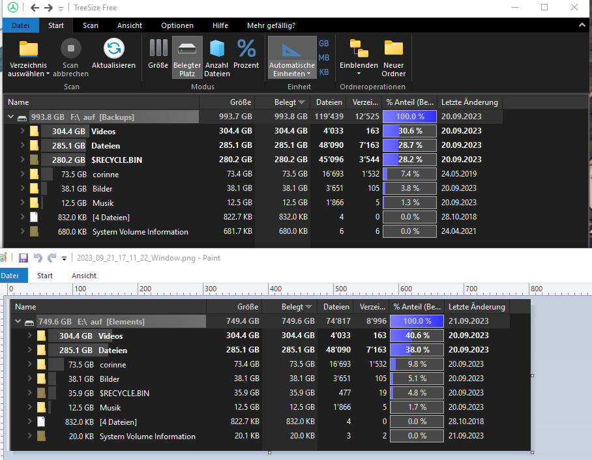592x460 pixels.
Task: Click 28.2 % bar of $RECYCLE.BIN row
Action: click(x=410, y=160)
